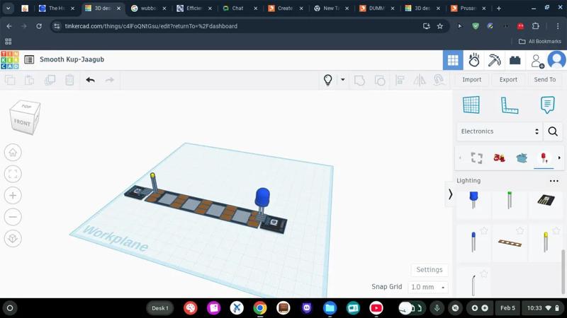Click the Align tool icon

pyautogui.click(x=400, y=80)
